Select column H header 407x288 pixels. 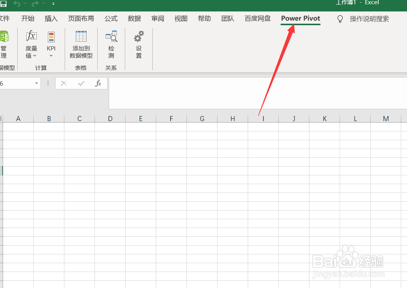pos(232,118)
